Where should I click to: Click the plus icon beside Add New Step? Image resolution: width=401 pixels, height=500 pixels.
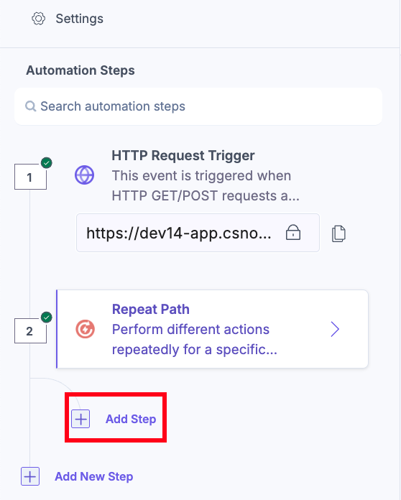click(30, 476)
